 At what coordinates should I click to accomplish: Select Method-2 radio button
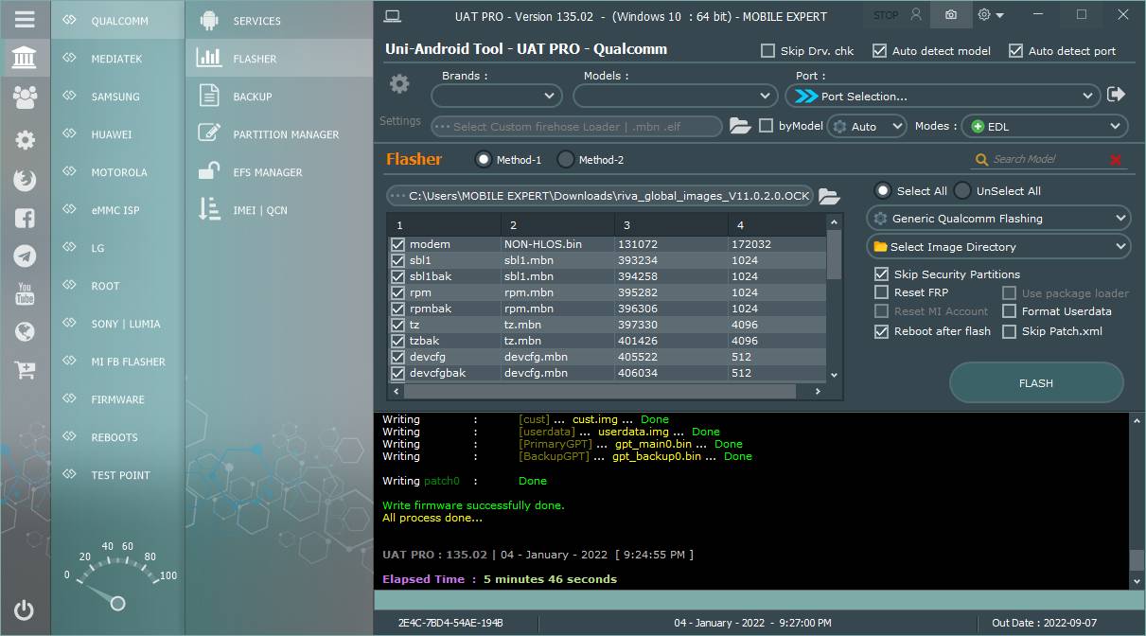pos(566,160)
